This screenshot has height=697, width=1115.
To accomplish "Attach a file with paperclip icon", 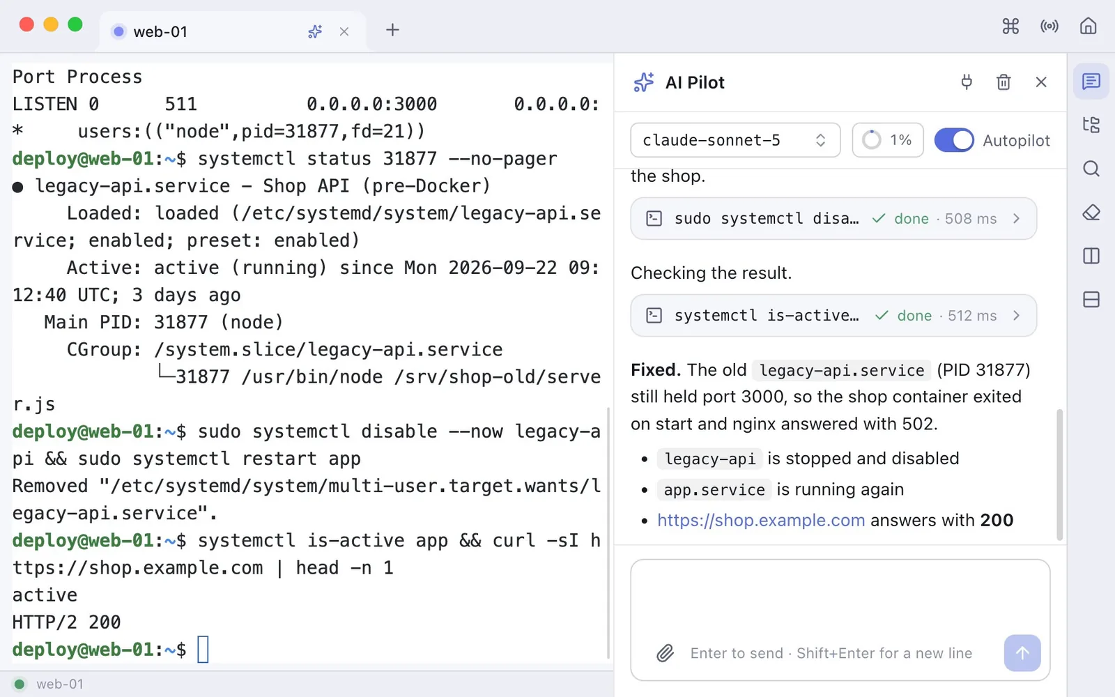I will coord(666,653).
